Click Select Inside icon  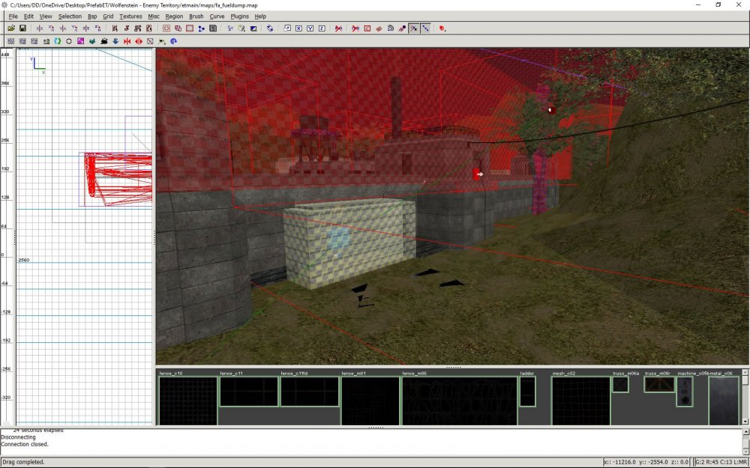click(x=149, y=28)
